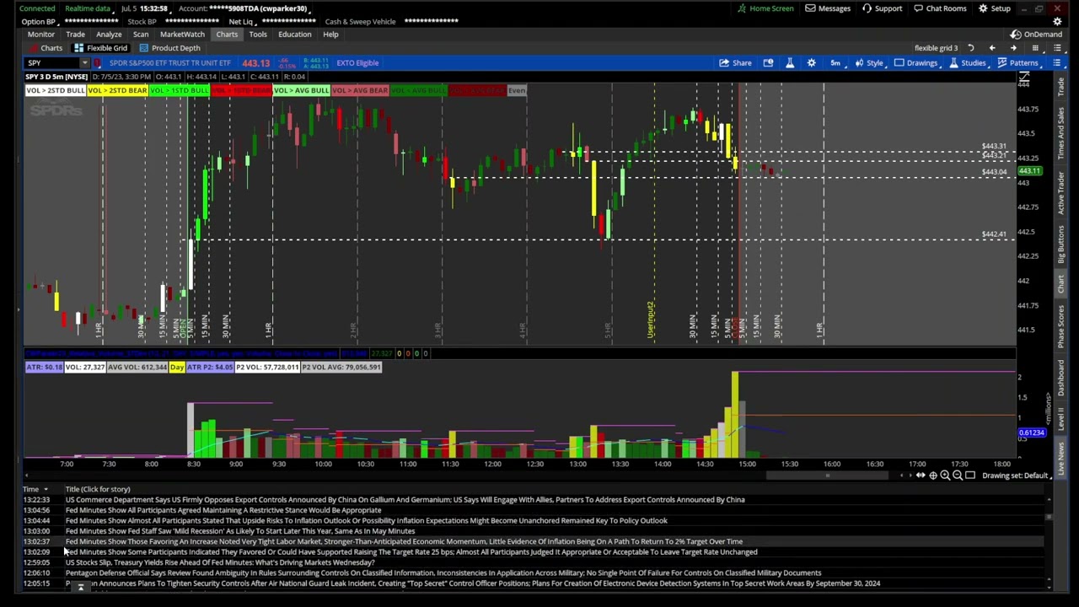Select the Product Depth subtab
Viewport: 1079px width, 607px height.
click(169, 48)
